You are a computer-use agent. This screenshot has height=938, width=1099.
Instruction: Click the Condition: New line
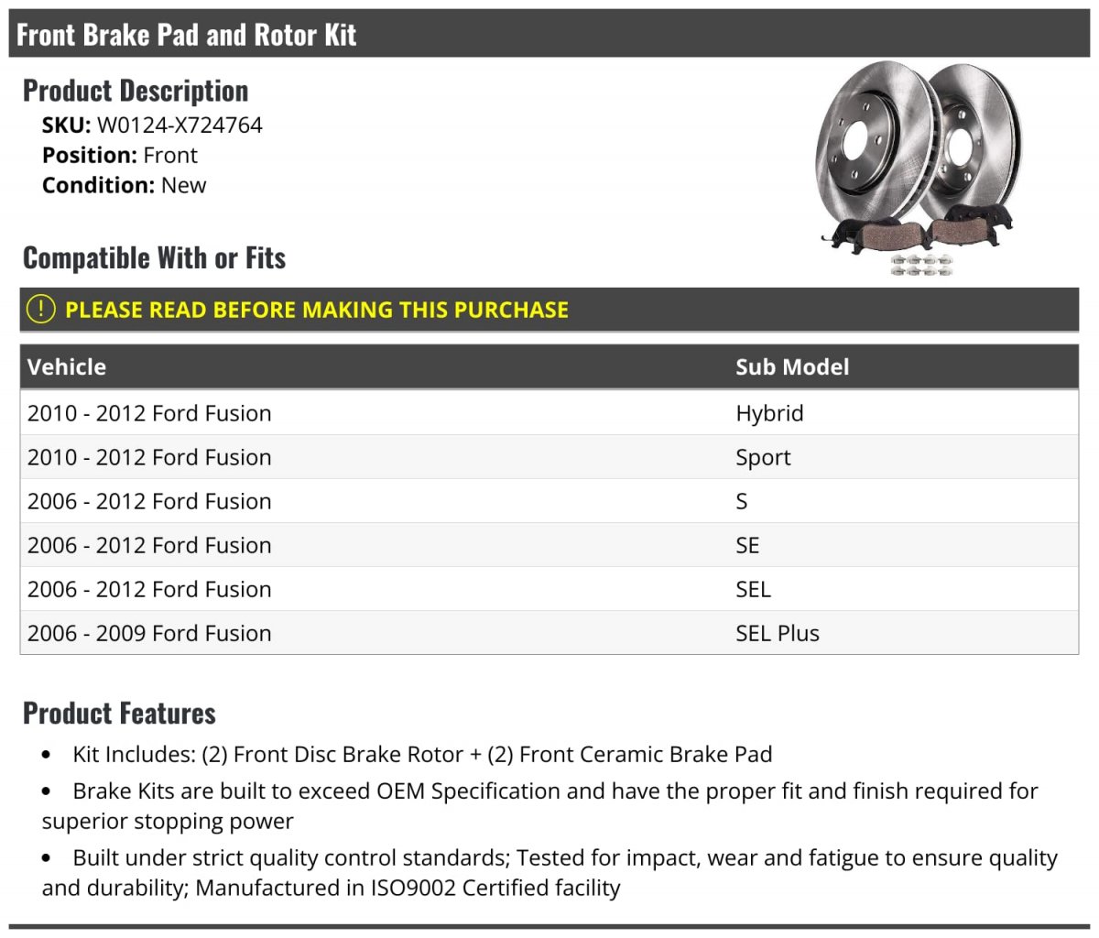(x=125, y=186)
